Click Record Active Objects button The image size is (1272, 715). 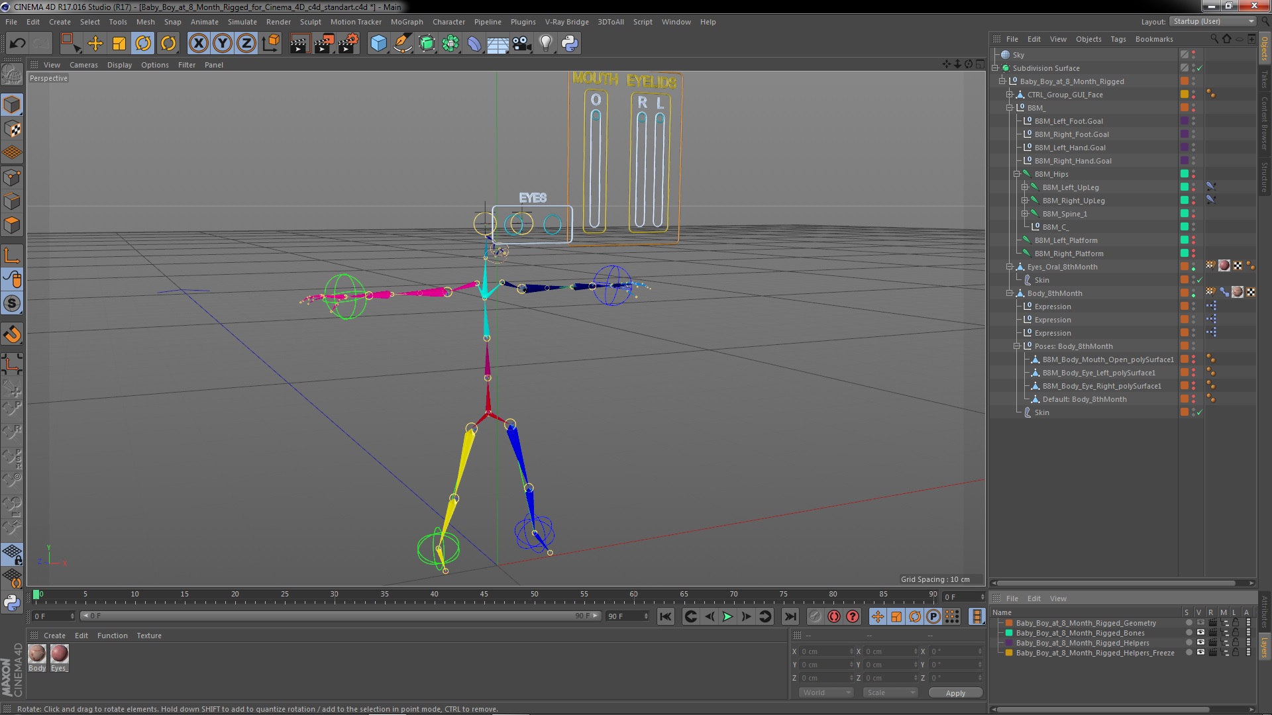tap(814, 616)
